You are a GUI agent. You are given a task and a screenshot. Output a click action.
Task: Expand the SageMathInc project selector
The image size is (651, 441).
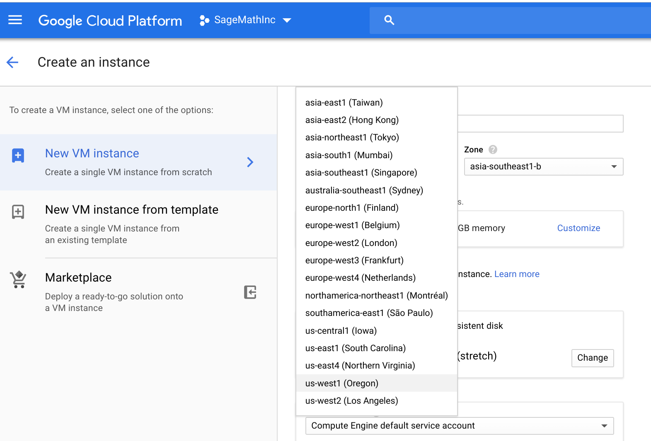tap(286, 20)
